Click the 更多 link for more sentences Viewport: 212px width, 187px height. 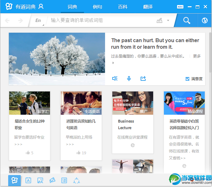pyautogui.click(x=197, y=56)
